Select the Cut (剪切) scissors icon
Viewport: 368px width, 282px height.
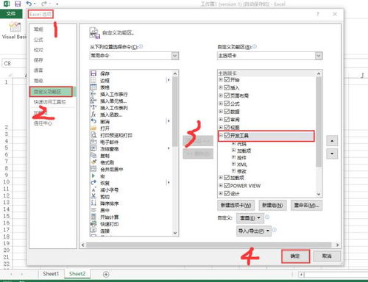click(x=93, y=196)
